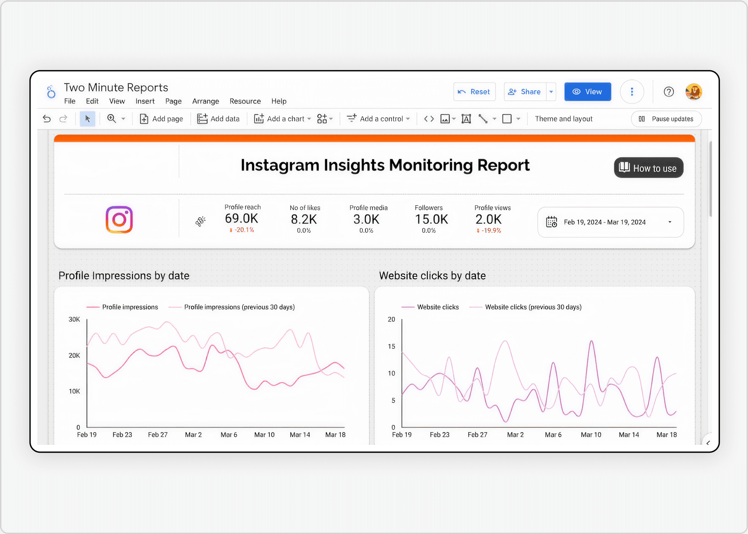Screen dimensions: 748x534
Task: Open the Feb 19 - Mar 19 date range picker
Action: pyautogui.click(x=610, y=222)
